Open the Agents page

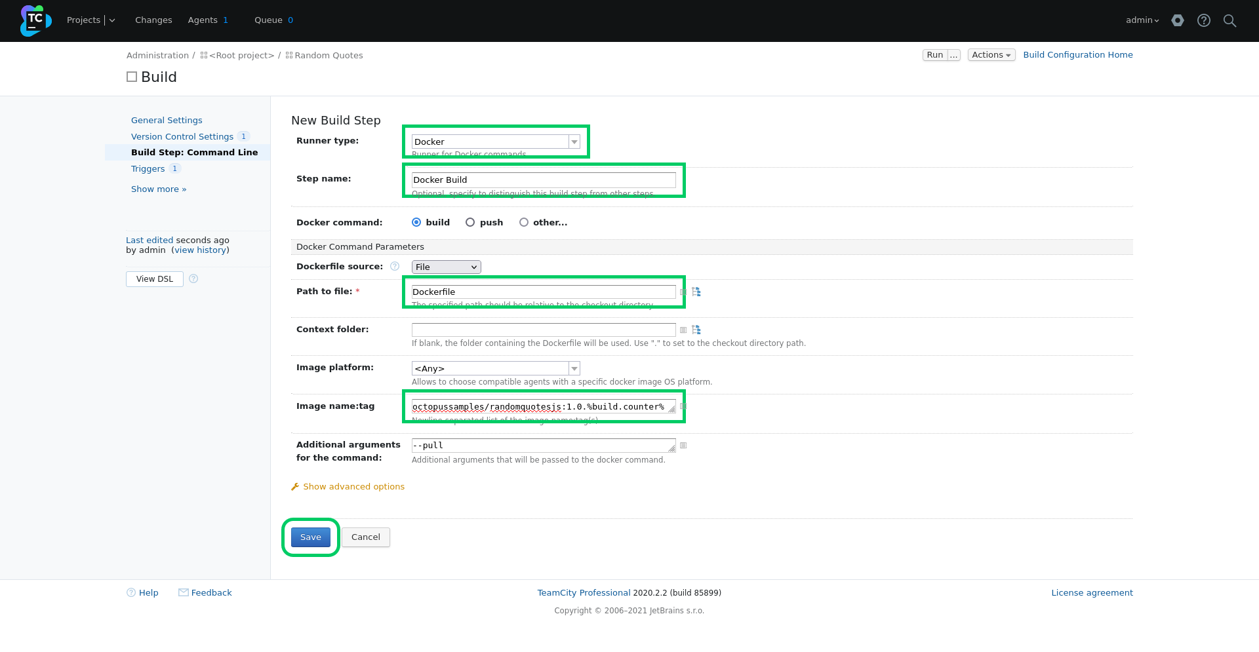(203, 20)
